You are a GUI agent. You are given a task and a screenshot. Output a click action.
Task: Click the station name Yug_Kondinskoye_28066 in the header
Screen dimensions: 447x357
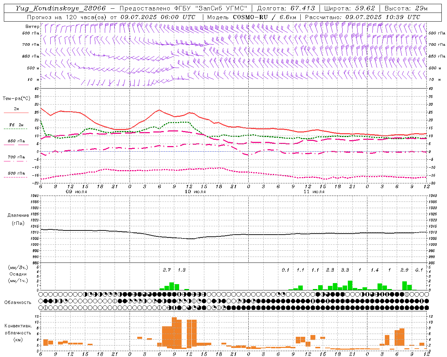61,8
